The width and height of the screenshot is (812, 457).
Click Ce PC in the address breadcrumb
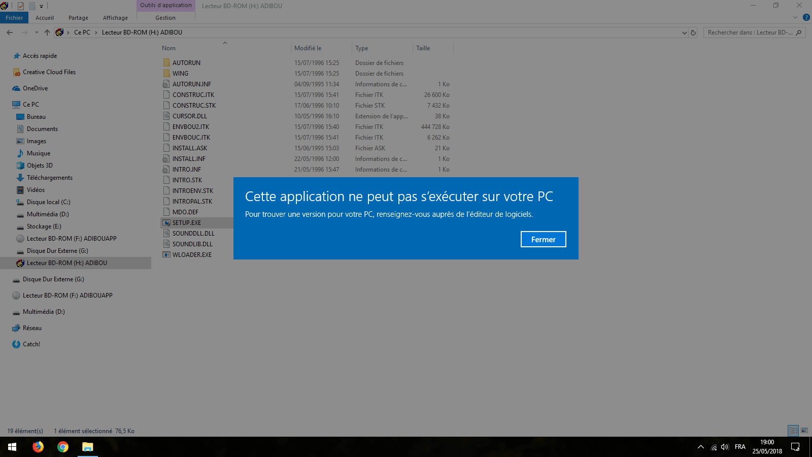tap(82, 32)
